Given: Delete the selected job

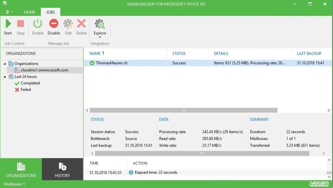Looking at the screenshot, I should (81, 27).
